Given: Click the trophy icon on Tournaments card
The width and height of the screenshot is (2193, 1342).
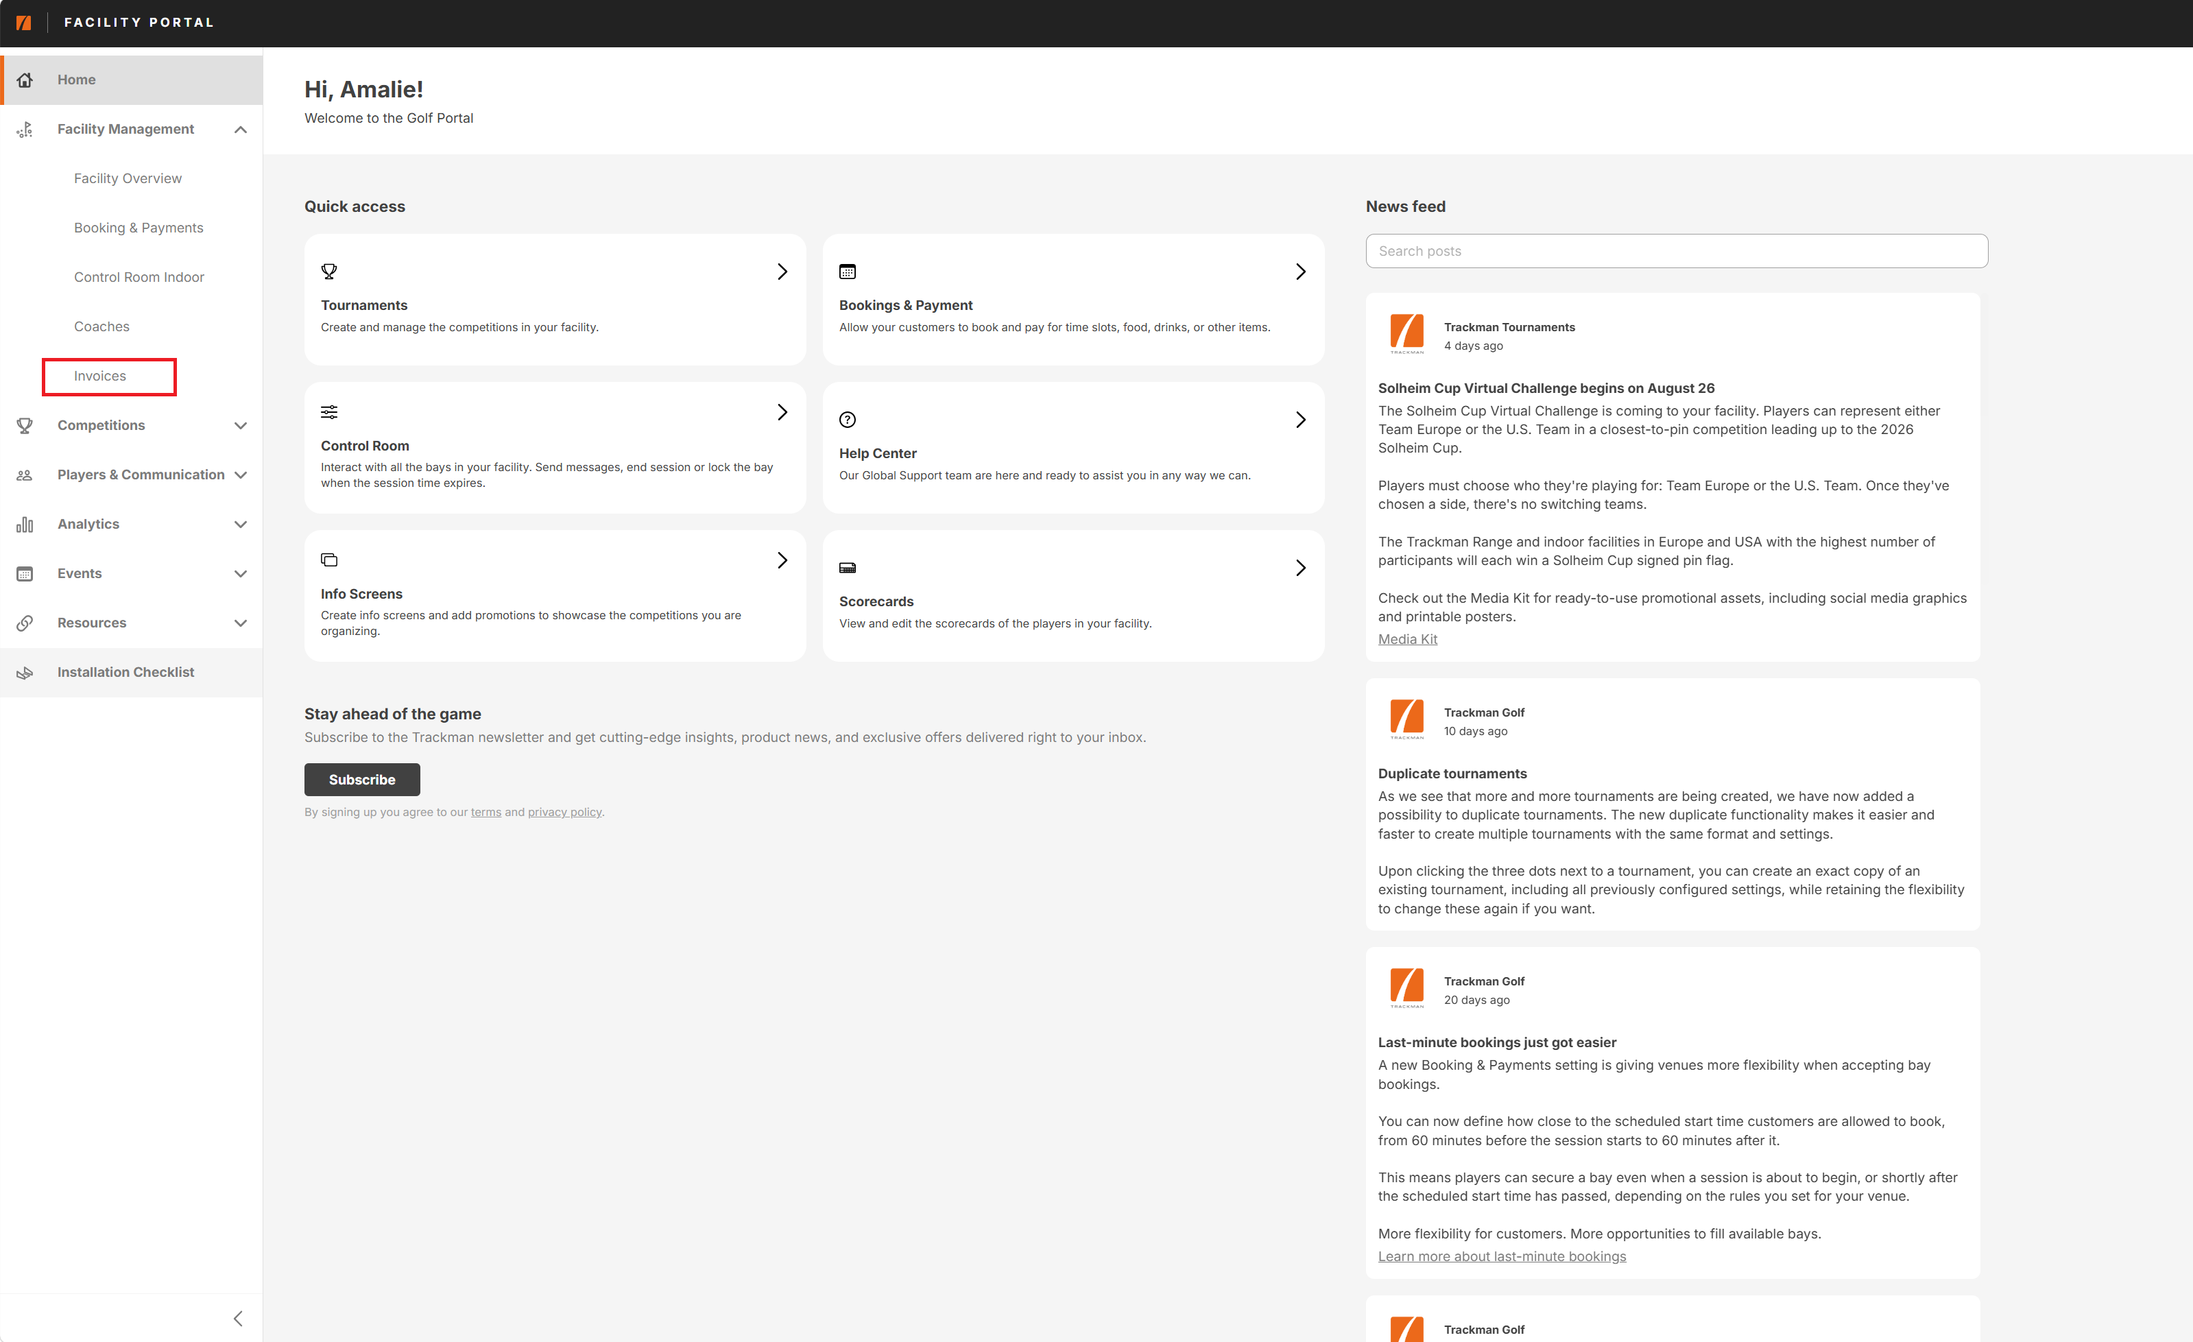Looking at the screenshot, I should click(x=329, y=272).
